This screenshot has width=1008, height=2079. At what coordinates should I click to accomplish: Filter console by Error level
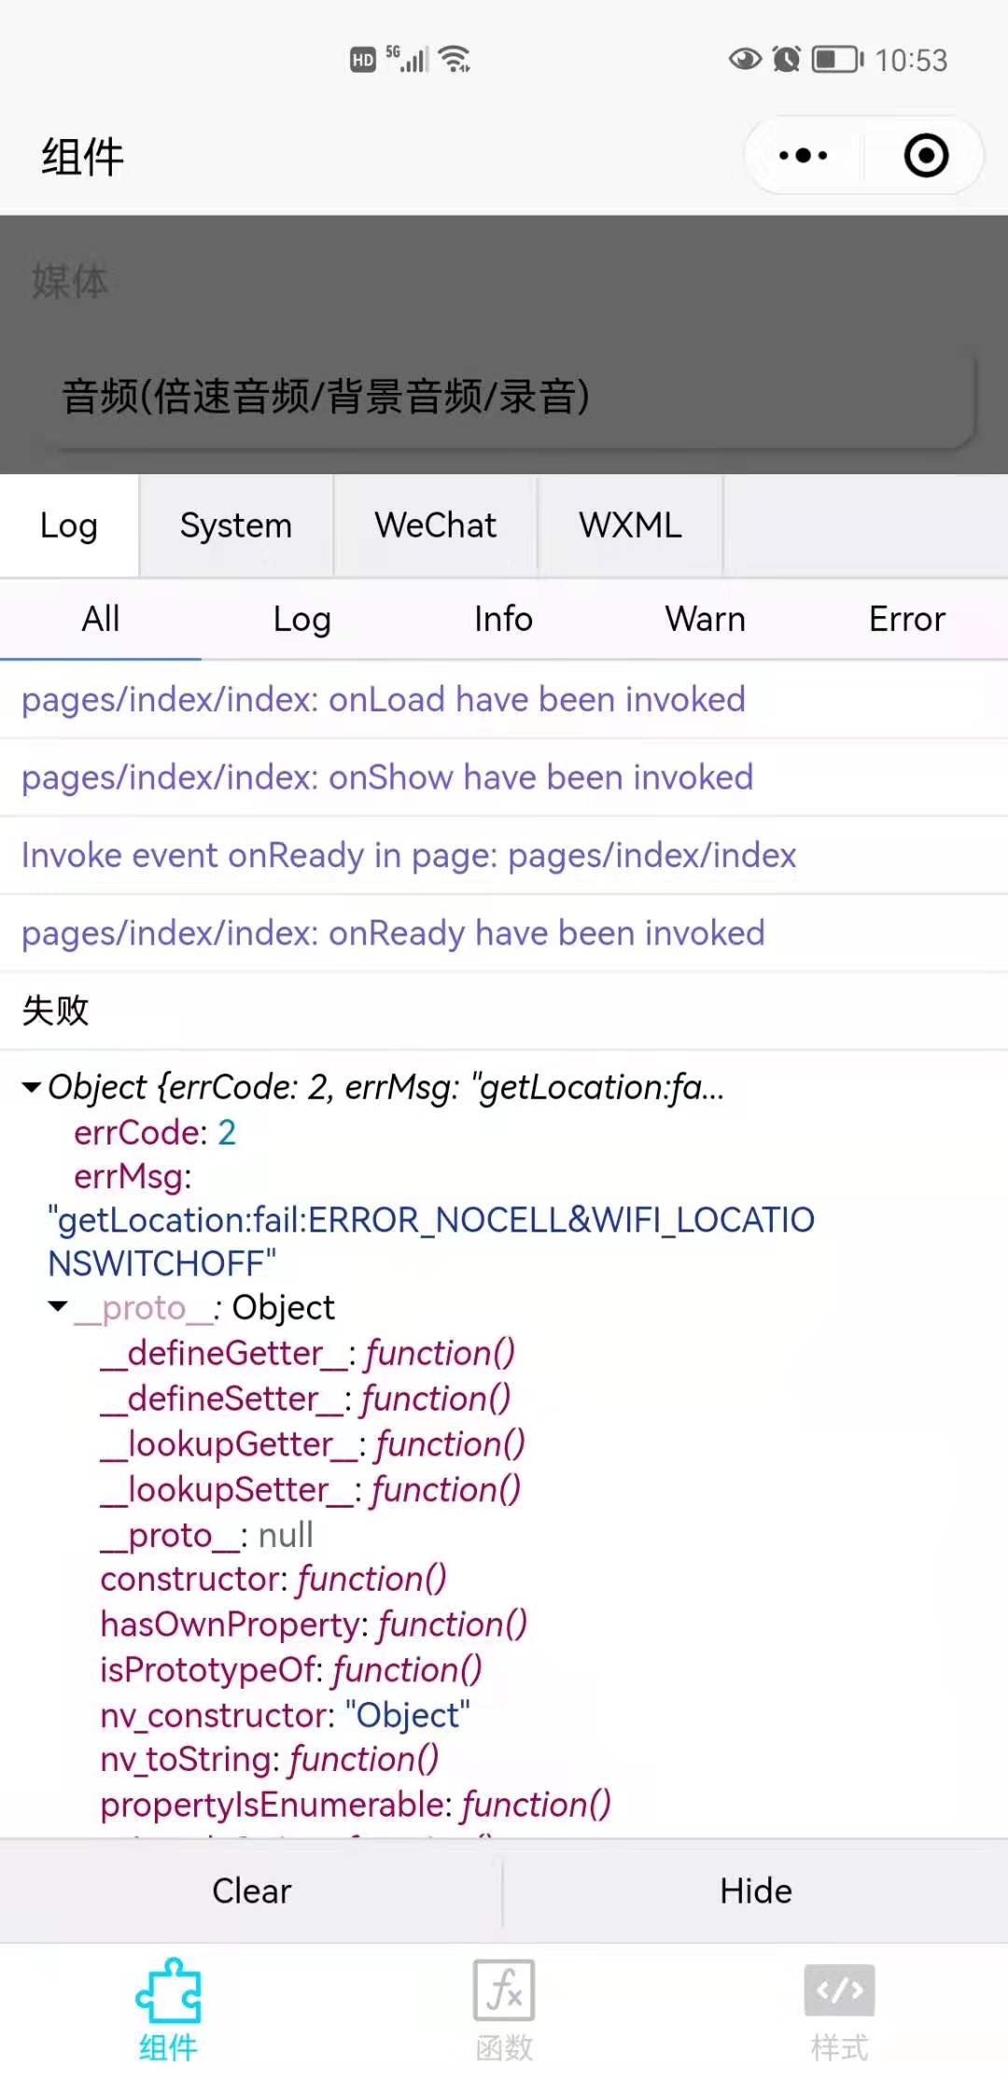point(907,619)
